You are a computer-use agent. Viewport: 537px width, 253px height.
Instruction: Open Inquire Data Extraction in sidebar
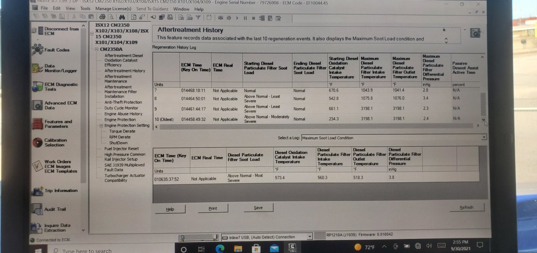point(52,227)
